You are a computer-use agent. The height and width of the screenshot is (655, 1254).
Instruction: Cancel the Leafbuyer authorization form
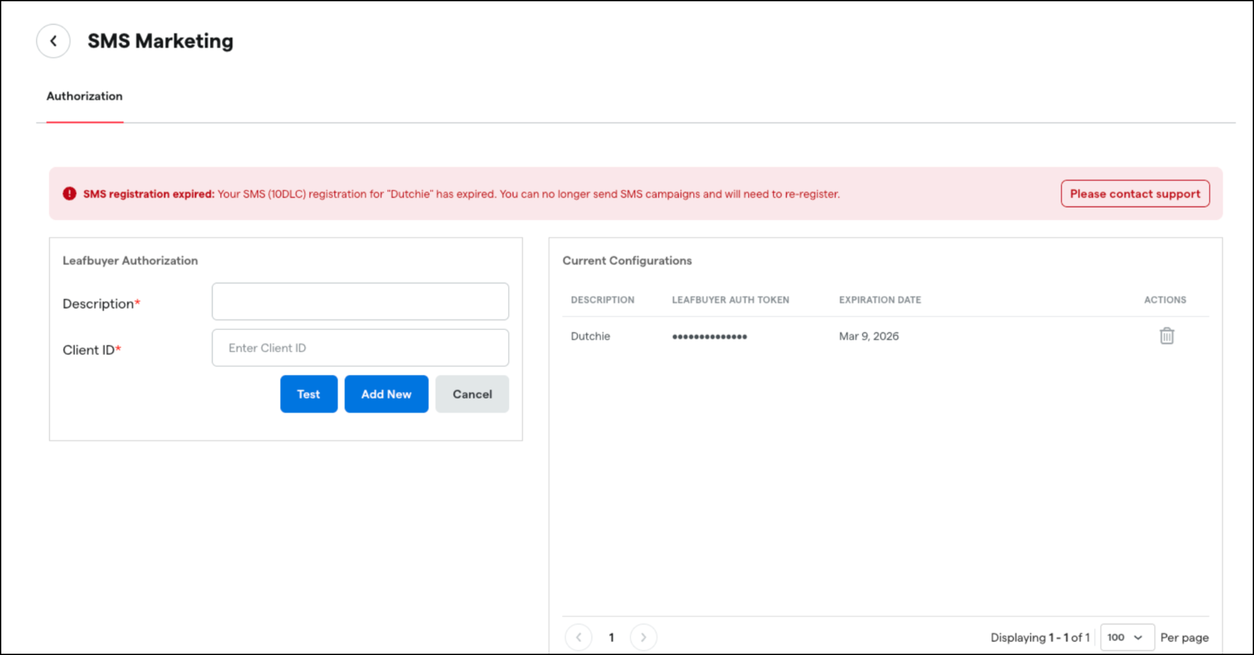(x=472, y=394)
